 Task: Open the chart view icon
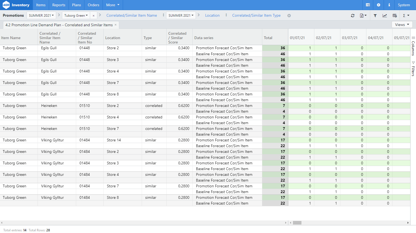[385, 16]
